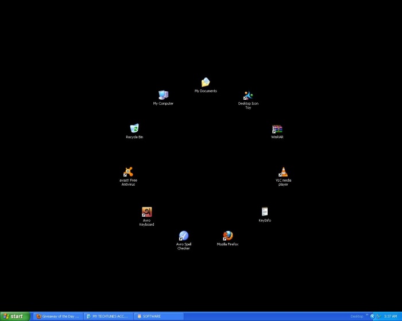Select the My Computer desktop icon

(163, 98)
